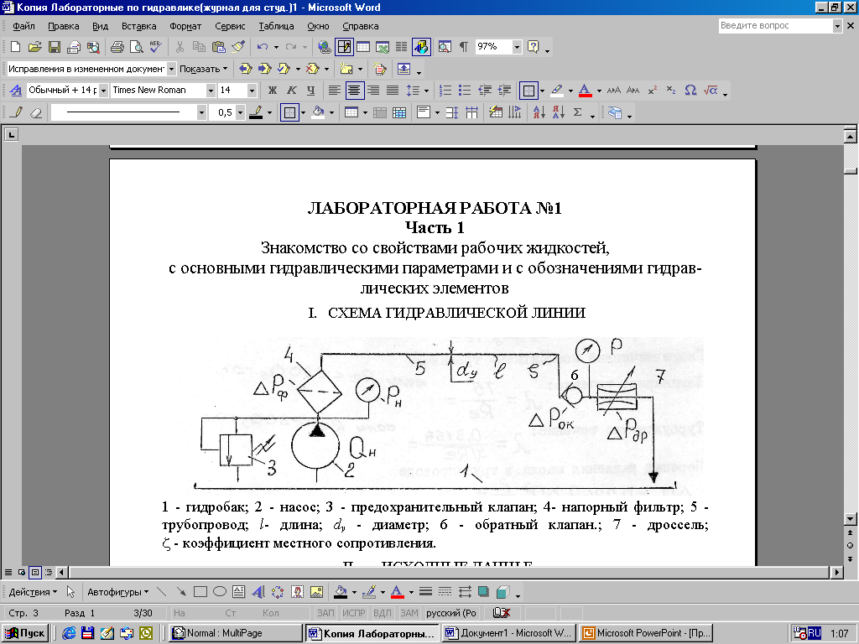Image resolution: width=859 pixels, height=644 pixels.
Task: Justify the paragraph text
Action: (393, 91)
